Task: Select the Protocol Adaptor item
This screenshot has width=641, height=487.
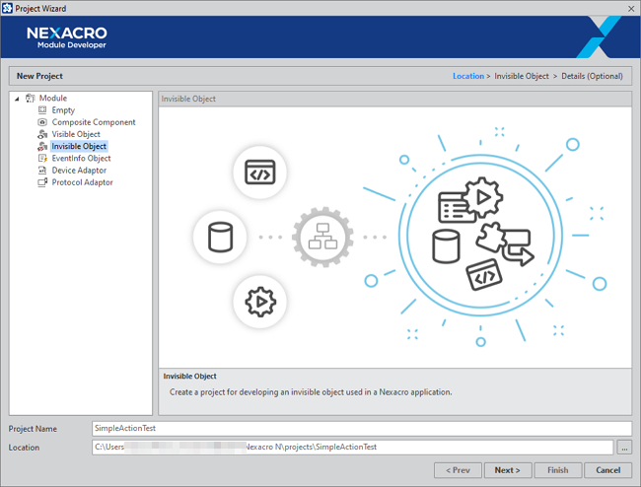Action: (x=82, y=182)
